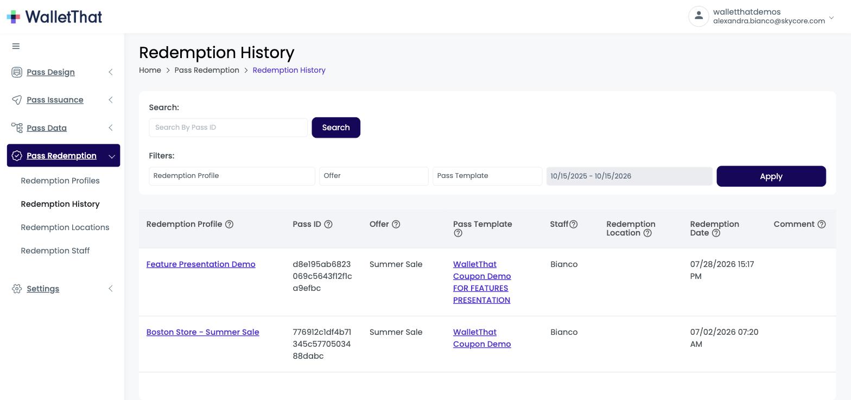
Task: Click the Pass Issuance paper plane icon
Action: 17,100
